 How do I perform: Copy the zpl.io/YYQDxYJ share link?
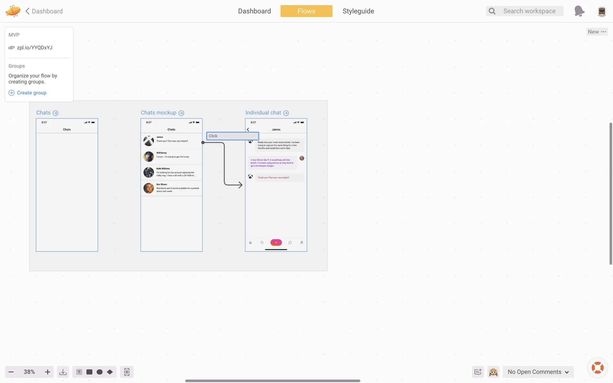[x=34, y=48]
